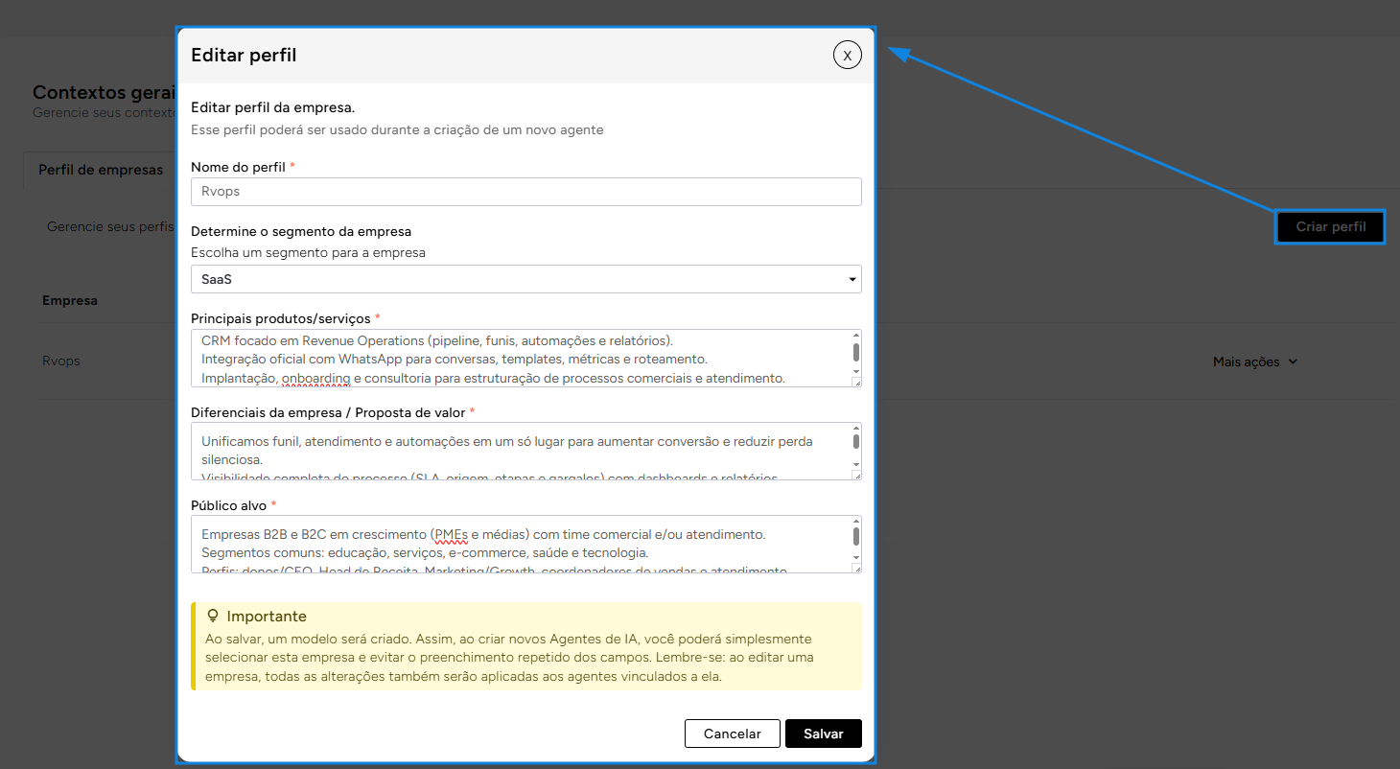
Task: Click inside Principais produtos/serviços text area
Action: 518,359
